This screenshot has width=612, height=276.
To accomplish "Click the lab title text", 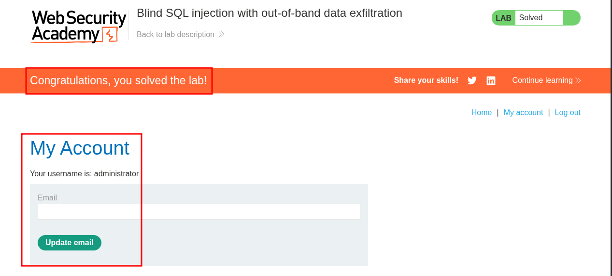I will (269, 13).
